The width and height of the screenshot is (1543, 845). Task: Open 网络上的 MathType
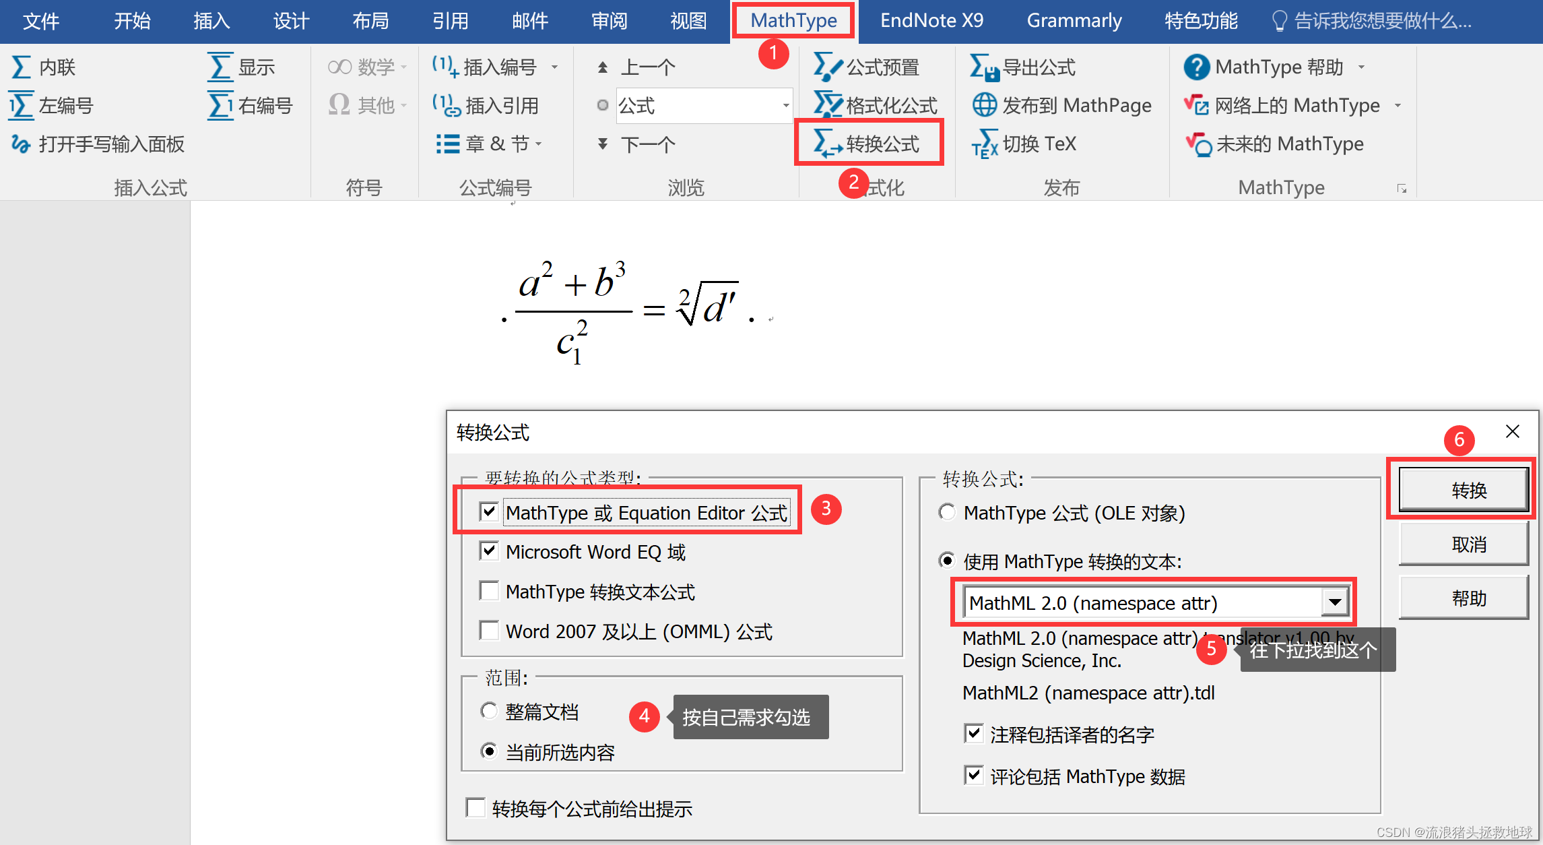(x=1282, y=105)
